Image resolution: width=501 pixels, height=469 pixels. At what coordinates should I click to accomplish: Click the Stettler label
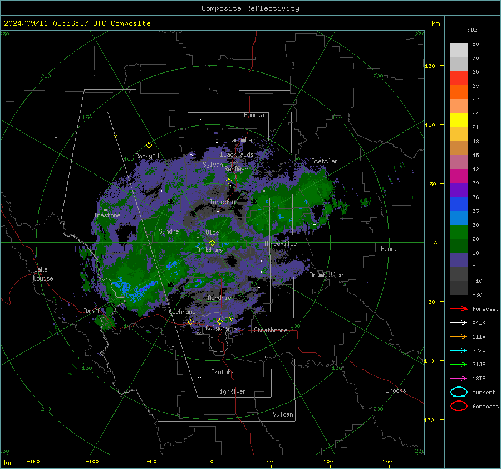tap(325, 161)
